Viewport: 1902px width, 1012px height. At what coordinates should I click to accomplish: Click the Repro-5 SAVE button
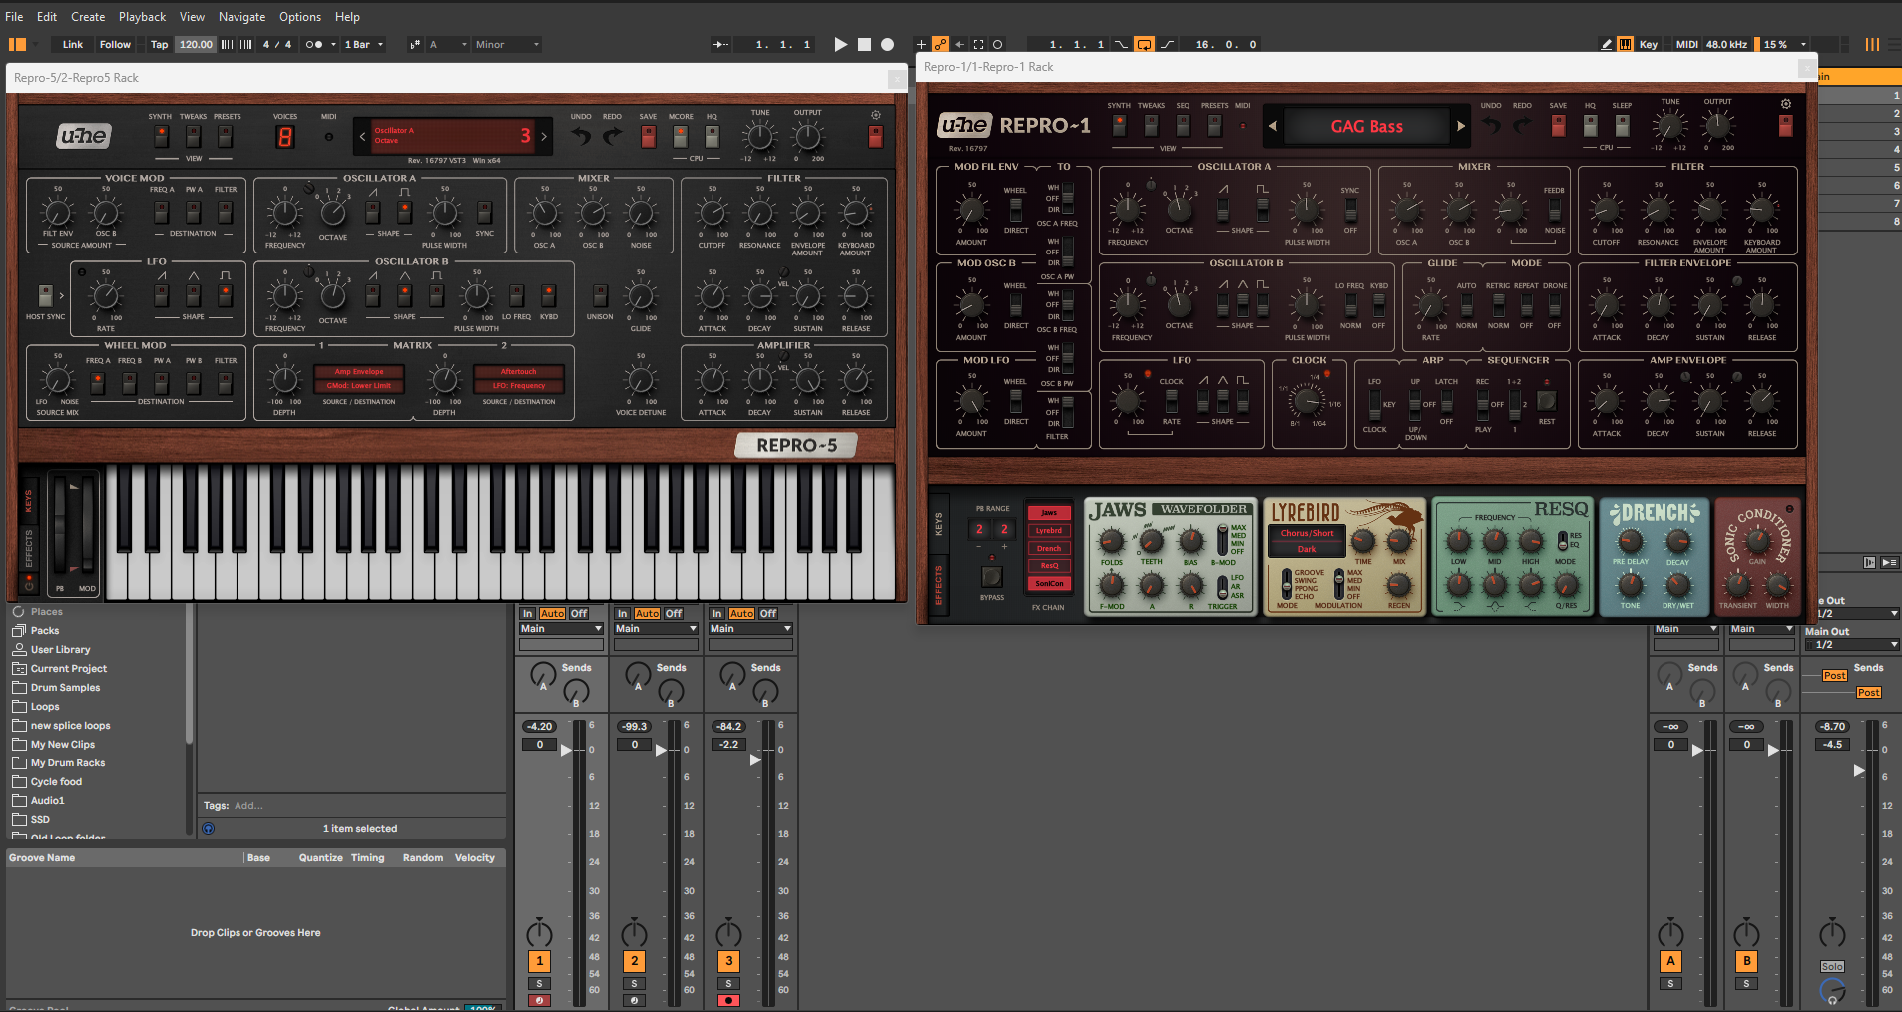click(648, 136)
